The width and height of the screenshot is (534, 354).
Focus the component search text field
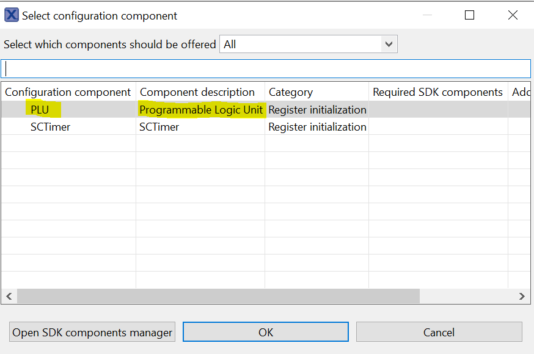266,68
